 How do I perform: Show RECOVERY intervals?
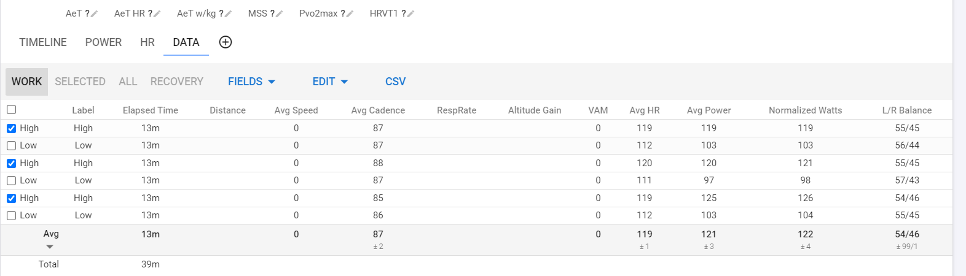[176, 82]
